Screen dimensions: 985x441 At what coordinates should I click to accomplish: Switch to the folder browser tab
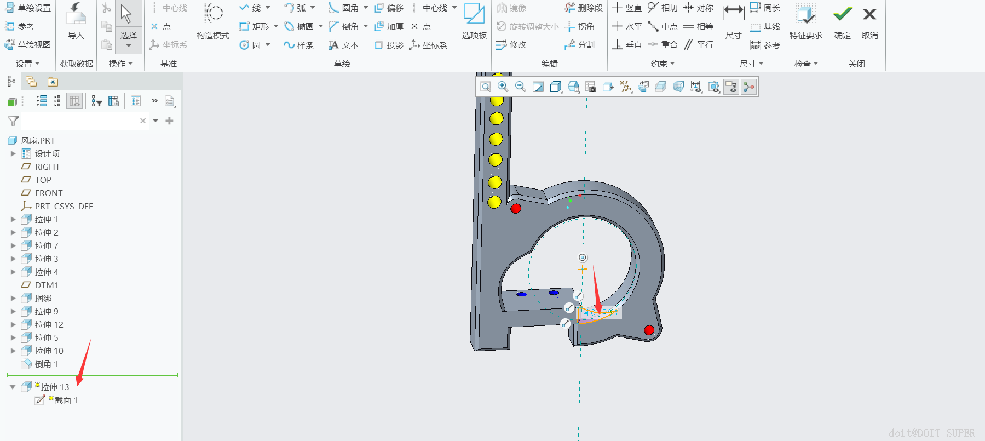[31, 82]
